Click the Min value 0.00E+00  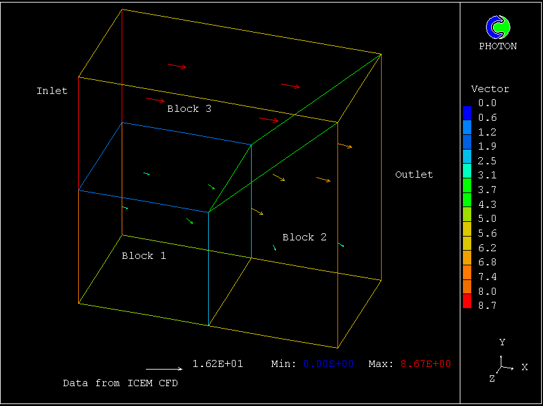point(328,364)
